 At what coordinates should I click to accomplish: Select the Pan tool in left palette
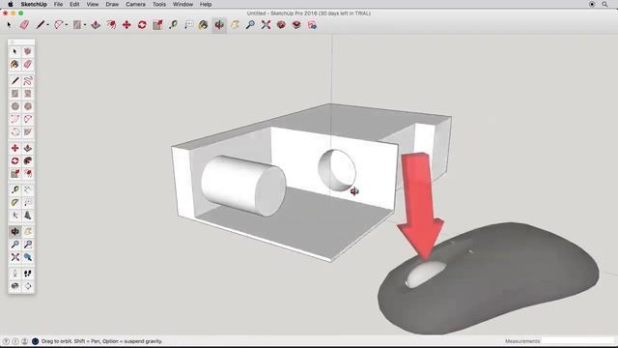(x=28, y=232)
